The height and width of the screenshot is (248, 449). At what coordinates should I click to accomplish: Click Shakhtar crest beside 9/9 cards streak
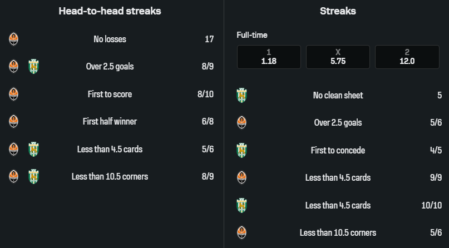tap(241, 178)
